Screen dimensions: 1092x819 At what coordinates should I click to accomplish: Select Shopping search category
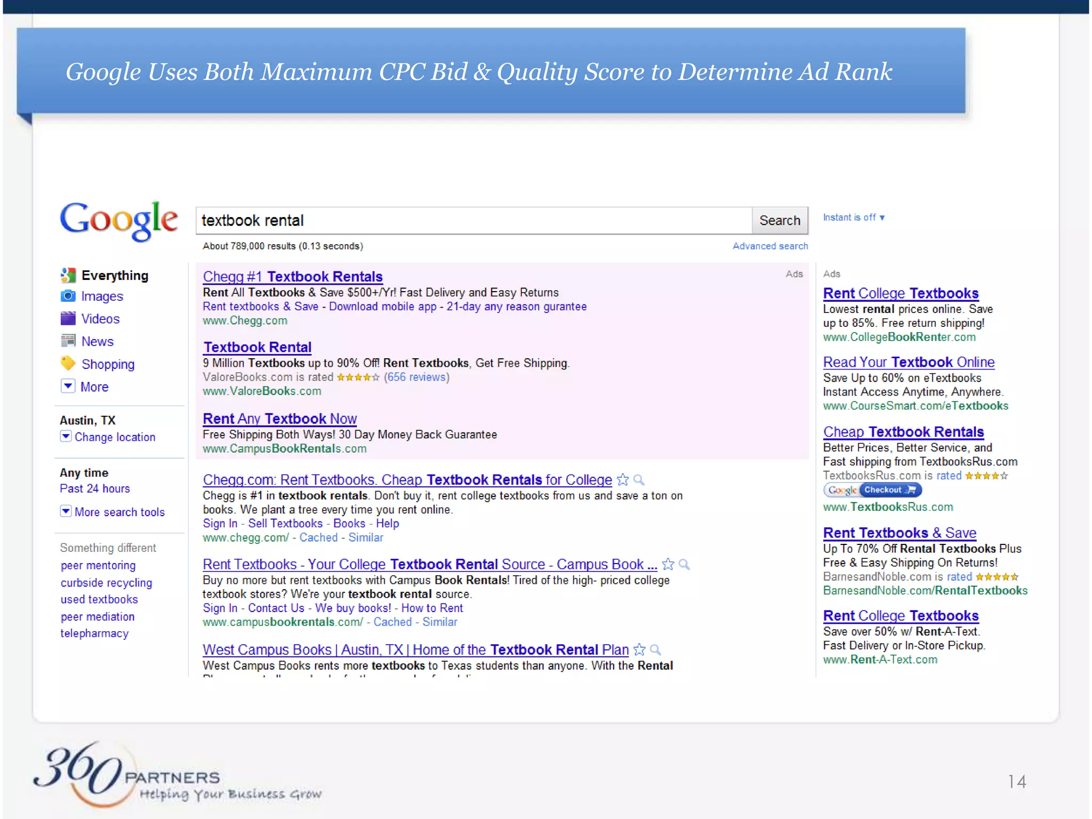tap(108, 364)
